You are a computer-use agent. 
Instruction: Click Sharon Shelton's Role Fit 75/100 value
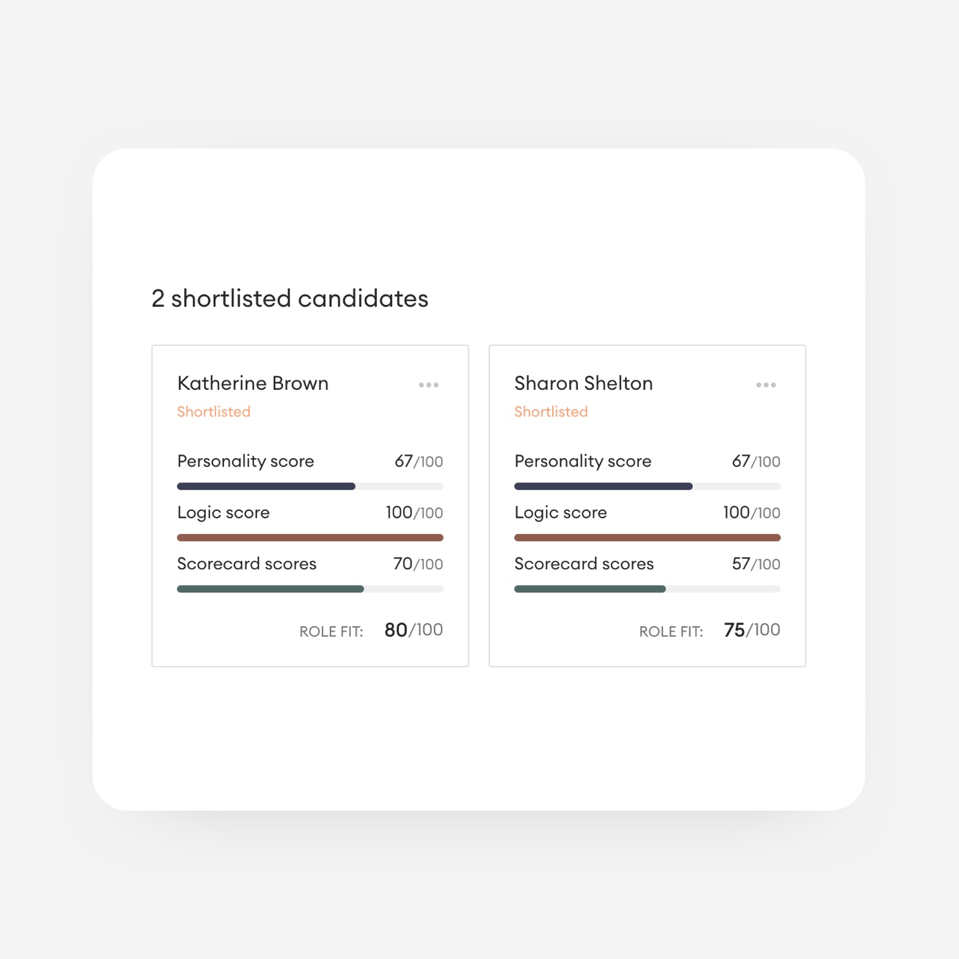[x=751, y=630]
